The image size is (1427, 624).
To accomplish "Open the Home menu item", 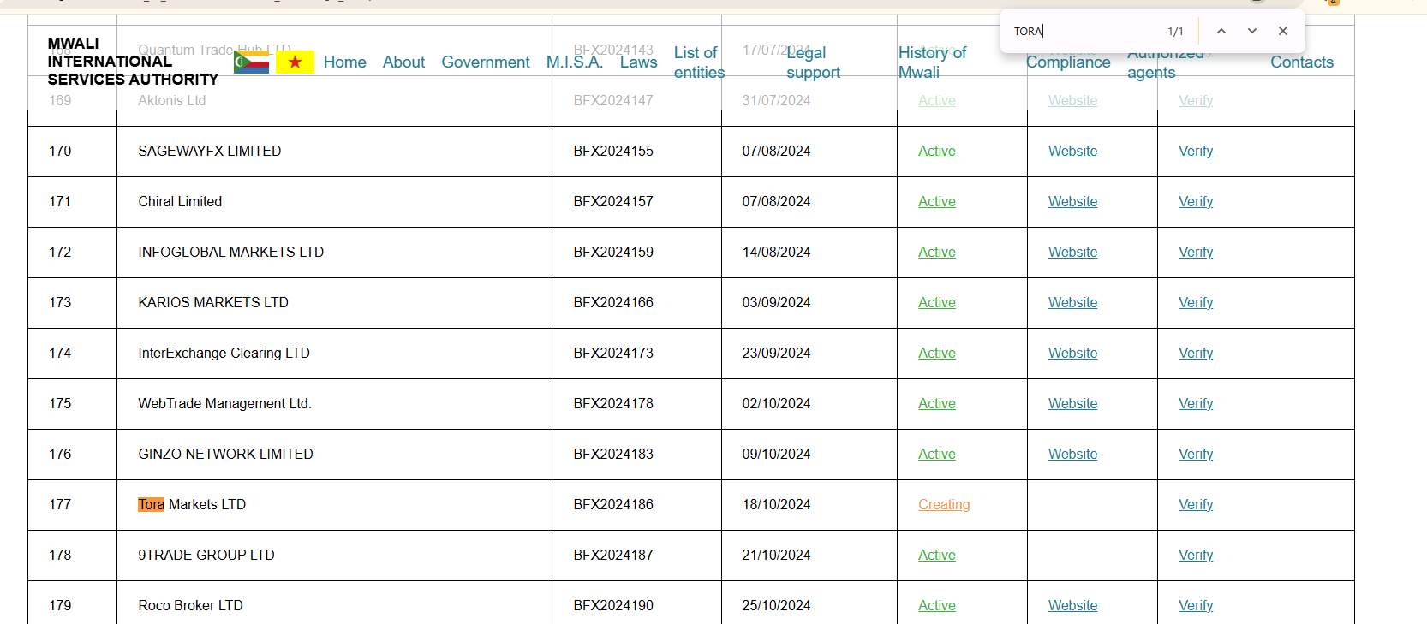I will (345, 62).
